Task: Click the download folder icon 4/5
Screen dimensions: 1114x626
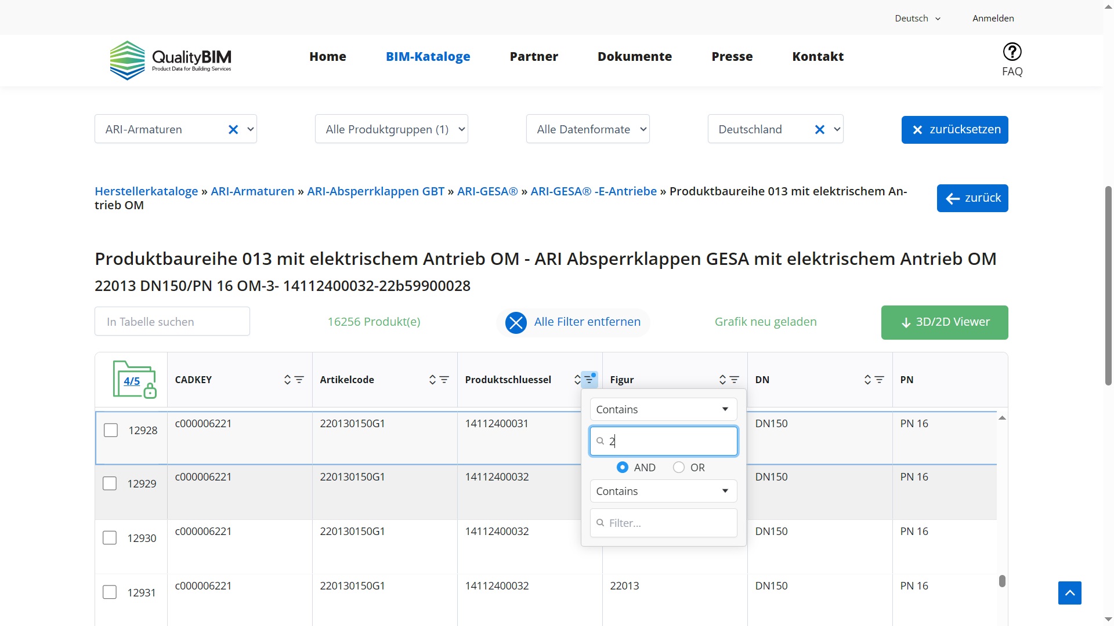Action: pyautogui.click(x=135, y=379)
